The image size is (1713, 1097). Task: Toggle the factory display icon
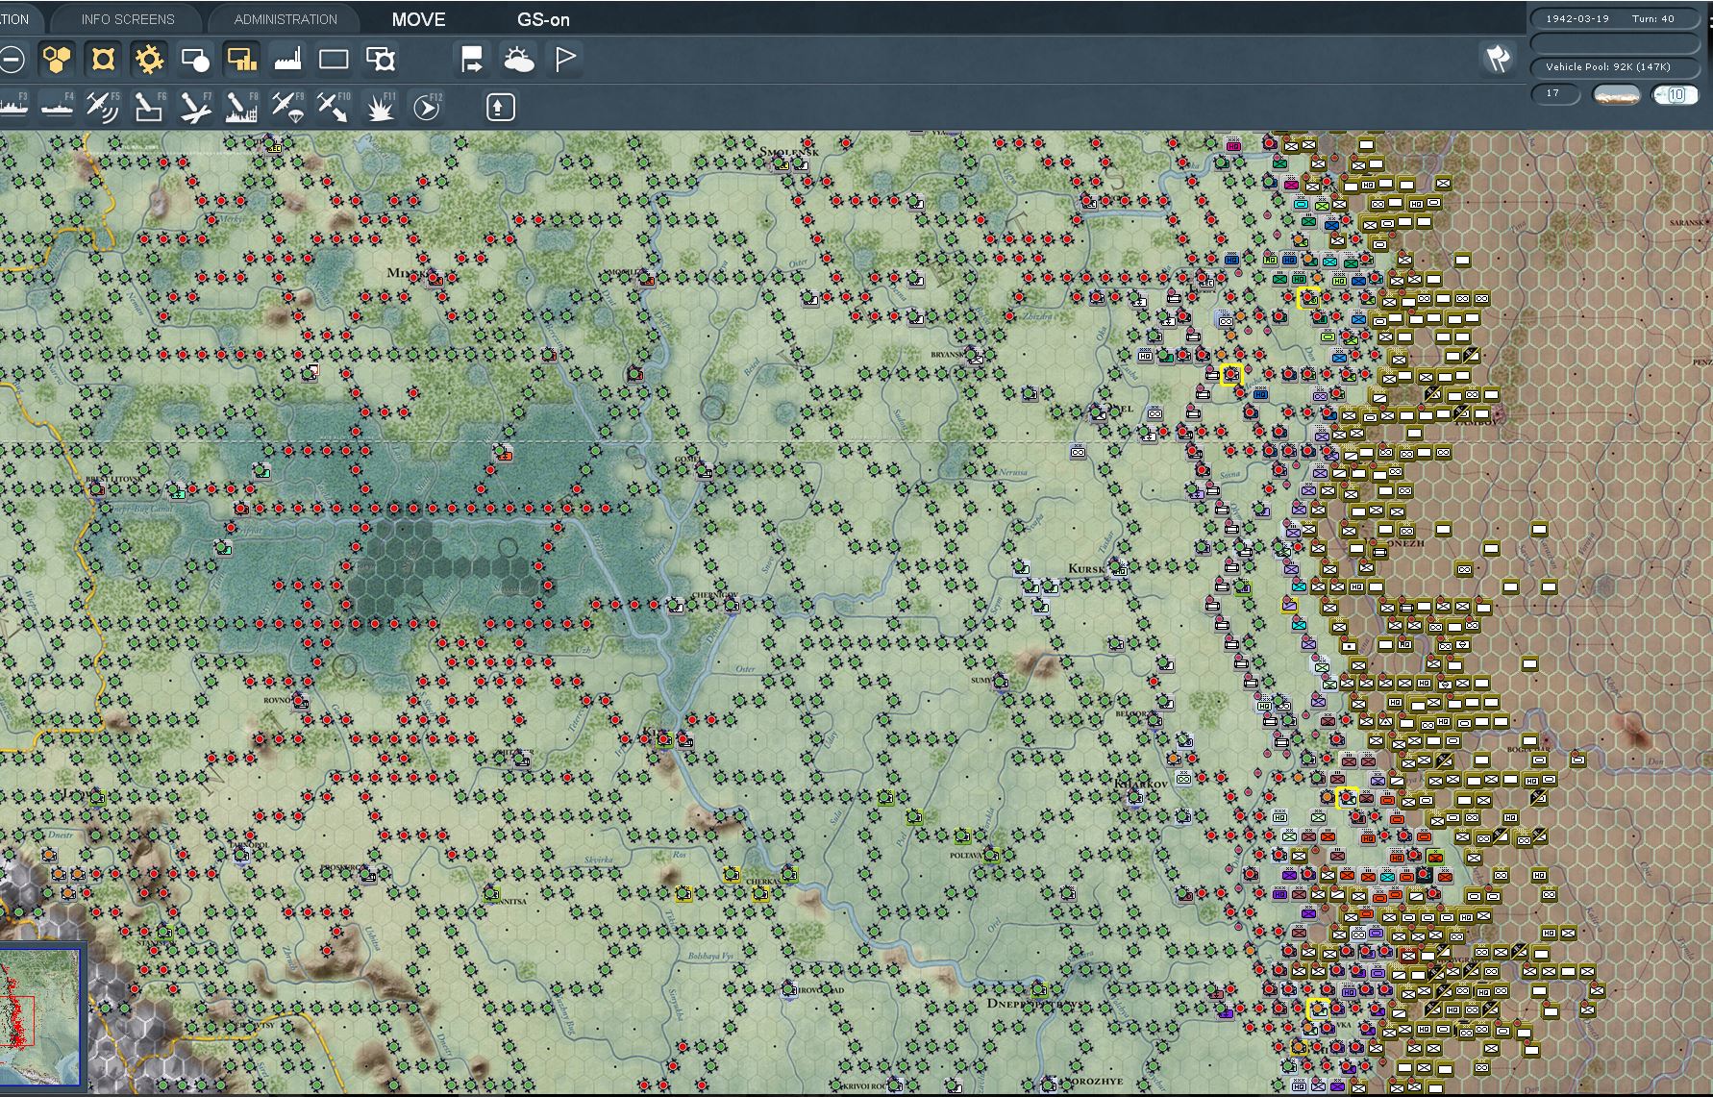point(287,60)
